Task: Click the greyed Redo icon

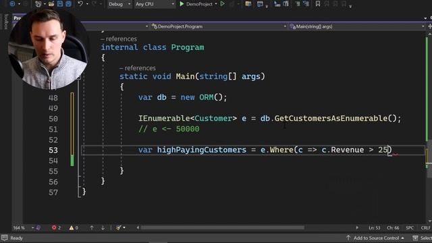Action: 94,4
